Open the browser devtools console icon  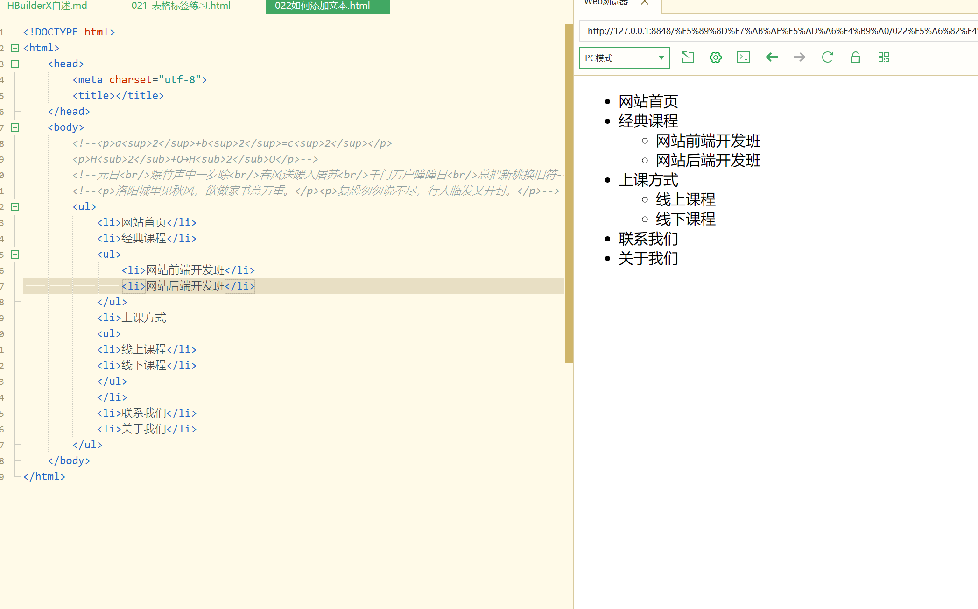743,57
